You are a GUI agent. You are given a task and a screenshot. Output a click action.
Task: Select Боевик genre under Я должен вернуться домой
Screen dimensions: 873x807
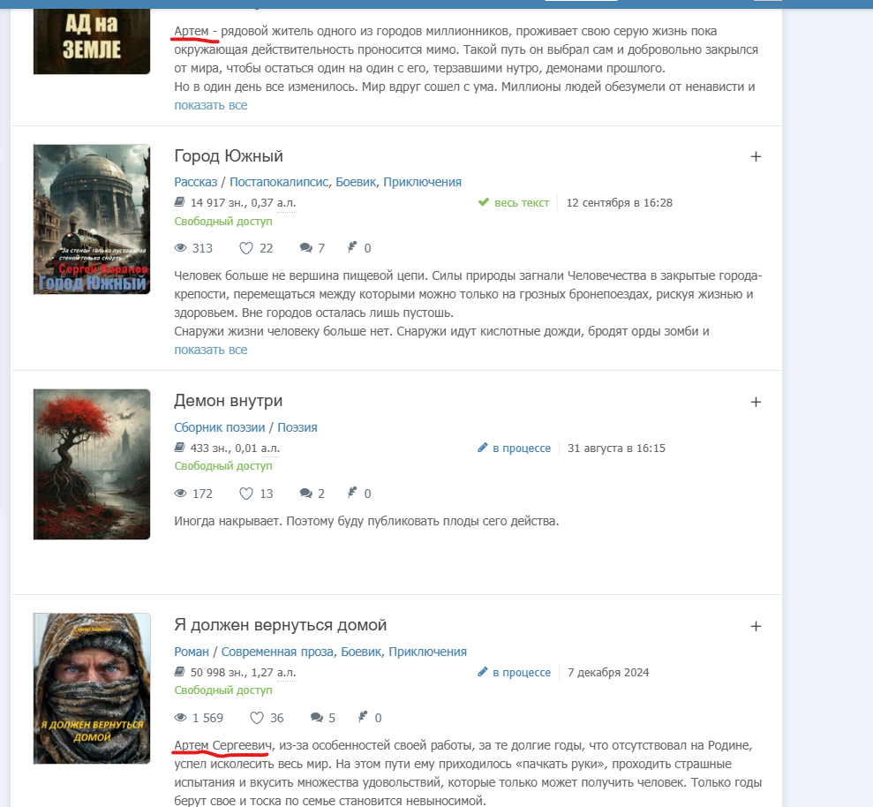pos(361,652)
